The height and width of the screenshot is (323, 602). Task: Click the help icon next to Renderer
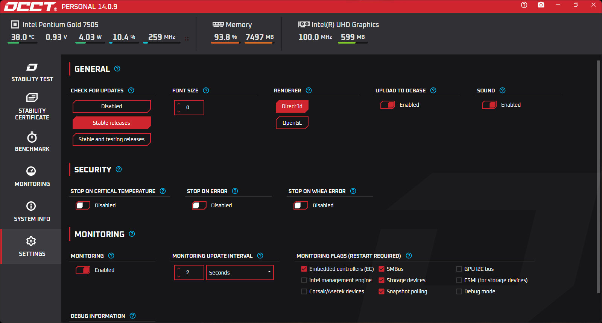point(309,91)
